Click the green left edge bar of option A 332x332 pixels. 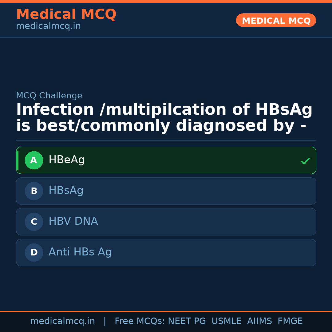pos(17,160)
